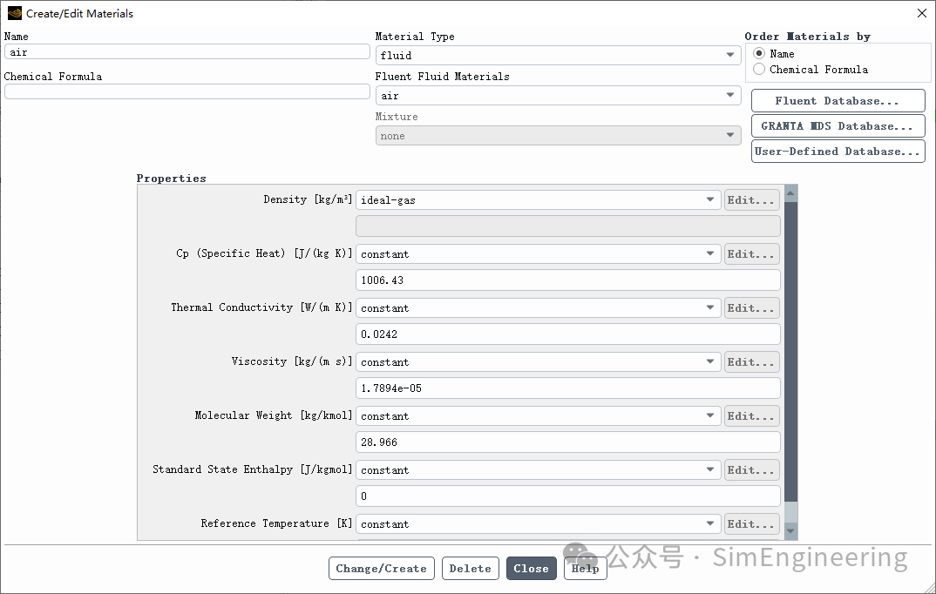
Task: Expand the Molecular Weight method dropdown
Action: (x=538, y=415)
